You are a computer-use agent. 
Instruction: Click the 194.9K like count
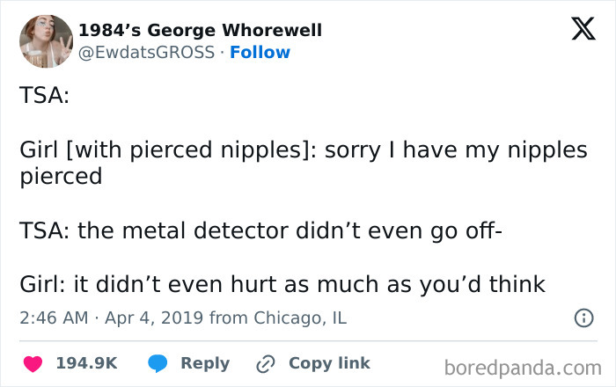(x=86, y=363)
